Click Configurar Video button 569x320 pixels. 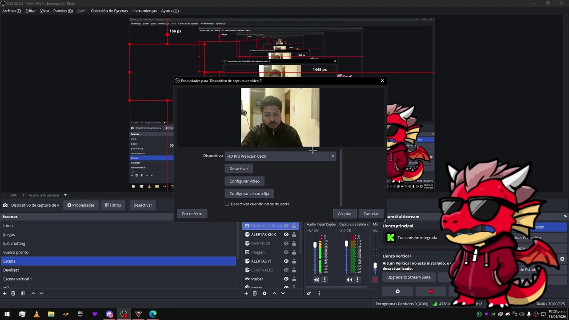pyautogui.click(x=244, y=181)
